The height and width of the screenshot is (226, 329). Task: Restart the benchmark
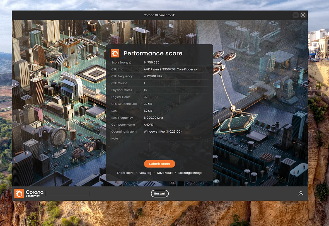point(160,193)
